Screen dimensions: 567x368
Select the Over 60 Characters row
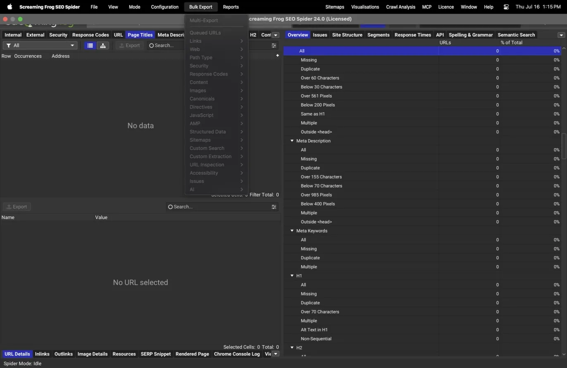422,78
